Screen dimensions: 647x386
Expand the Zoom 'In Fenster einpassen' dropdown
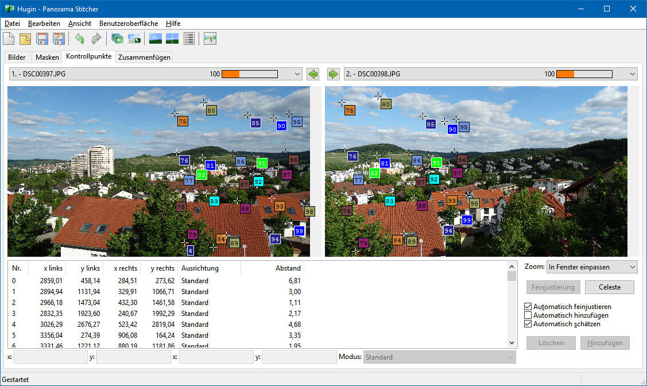pos(632,267)
